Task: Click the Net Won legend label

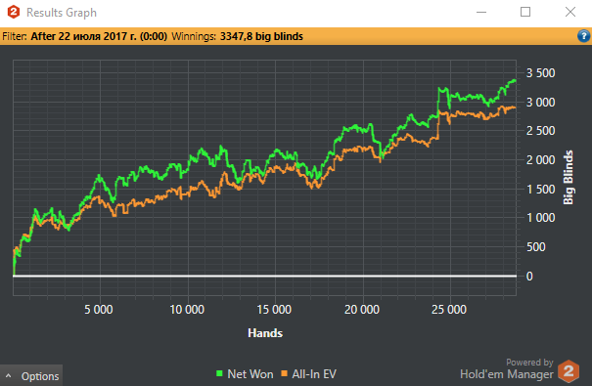Action: 250,374
